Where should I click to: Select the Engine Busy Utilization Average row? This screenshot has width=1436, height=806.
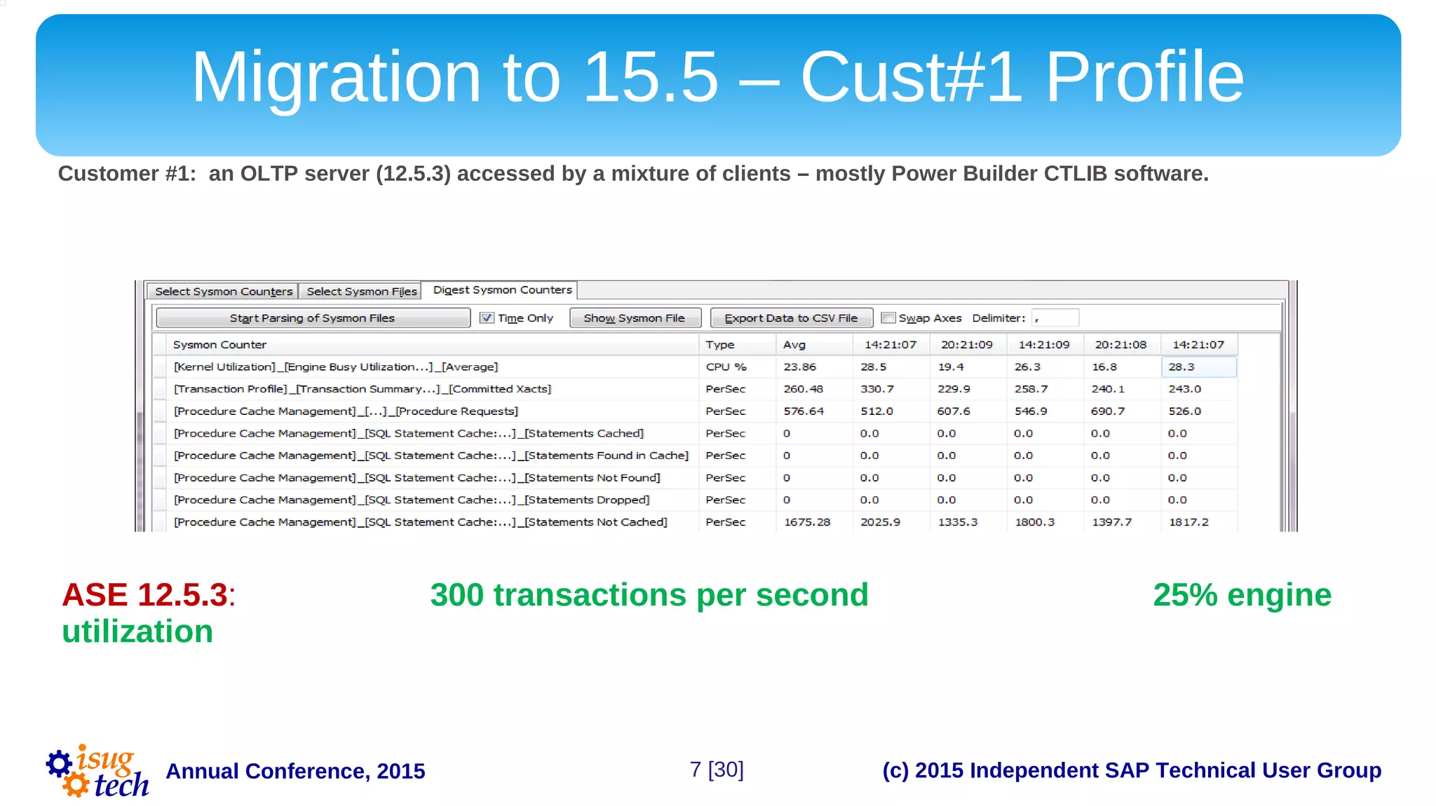pyautogui.click(x=695, y=367)
